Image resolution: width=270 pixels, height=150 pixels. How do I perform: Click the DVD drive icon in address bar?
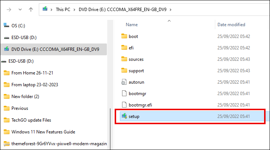click(x=45, y=8)
